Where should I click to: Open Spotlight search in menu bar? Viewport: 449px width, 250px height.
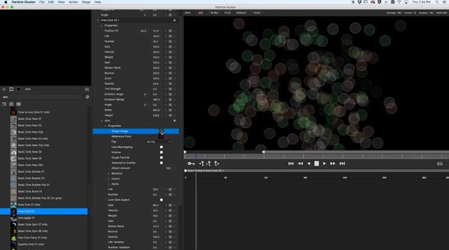point(437,2)
